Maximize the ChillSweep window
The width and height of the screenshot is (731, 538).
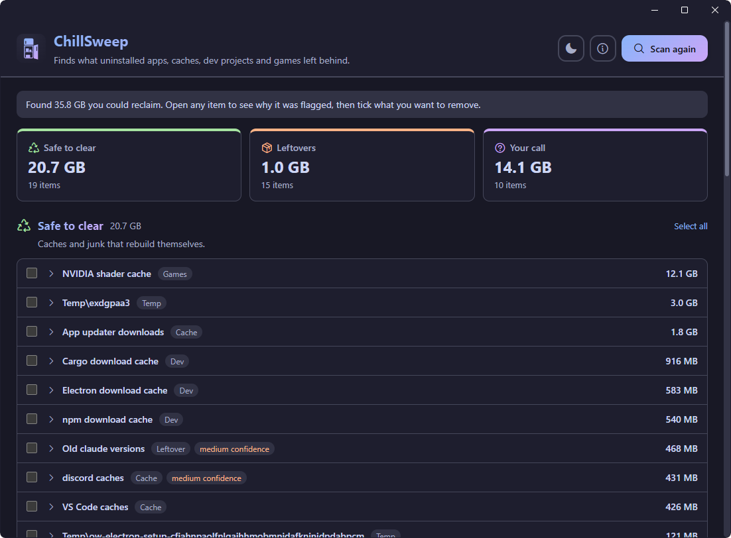tap(685, 10)
